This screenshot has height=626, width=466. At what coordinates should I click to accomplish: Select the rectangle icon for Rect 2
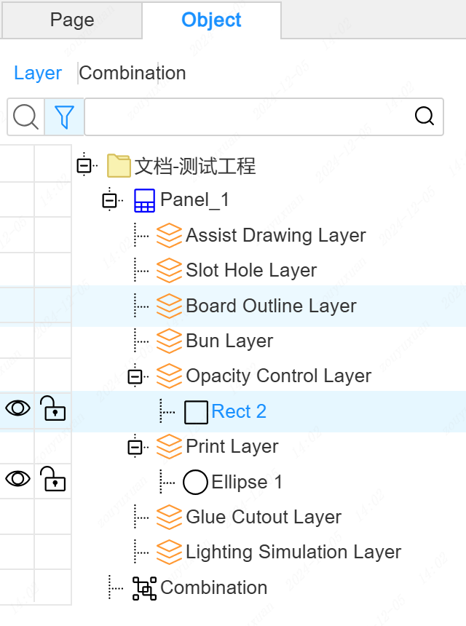click(x=195, y=411)
